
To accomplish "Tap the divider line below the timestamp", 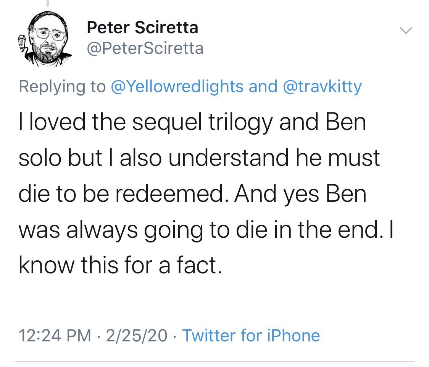I will (214, 361).
